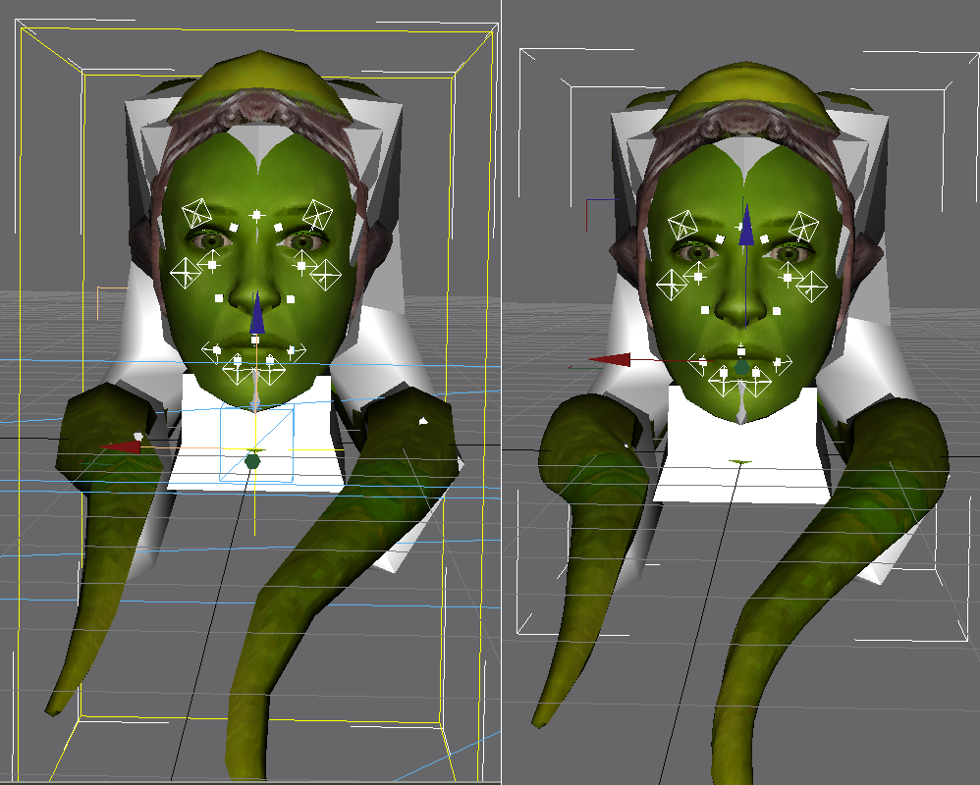Screen dimensions: 980x785
Task: Click the blue Z-axis arrow in right viewport
Action: (x=745, y=226)
